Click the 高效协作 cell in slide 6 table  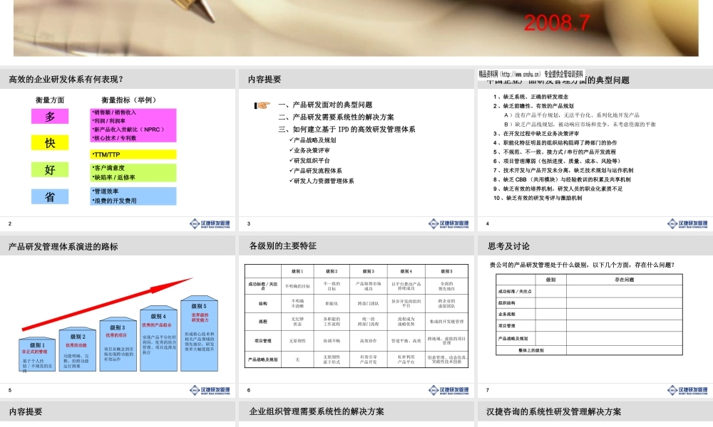(x=369, y=341)
